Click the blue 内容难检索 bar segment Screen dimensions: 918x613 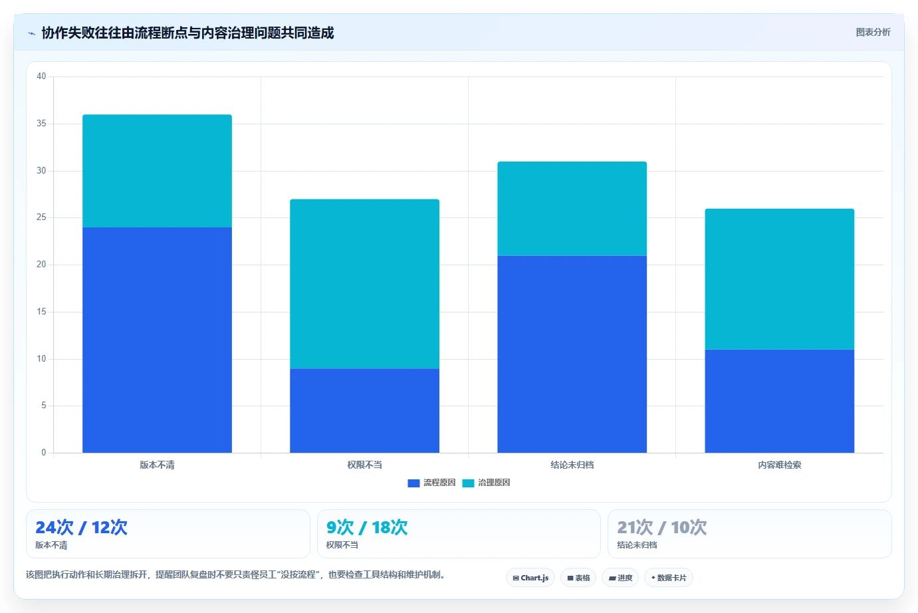779,401
